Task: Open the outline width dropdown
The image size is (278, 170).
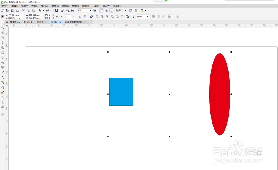Action: pyautogui.click(x=148, y=17)
